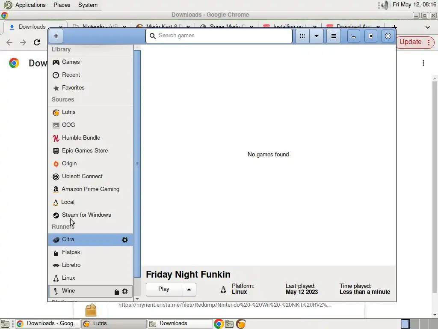Click the Chrome forward arrow
438x329 pixels.
(x=23, y=42)
